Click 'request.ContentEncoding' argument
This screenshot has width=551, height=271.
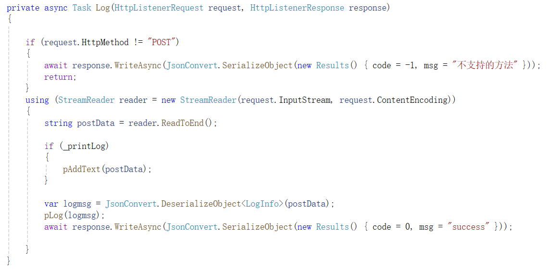395,100
